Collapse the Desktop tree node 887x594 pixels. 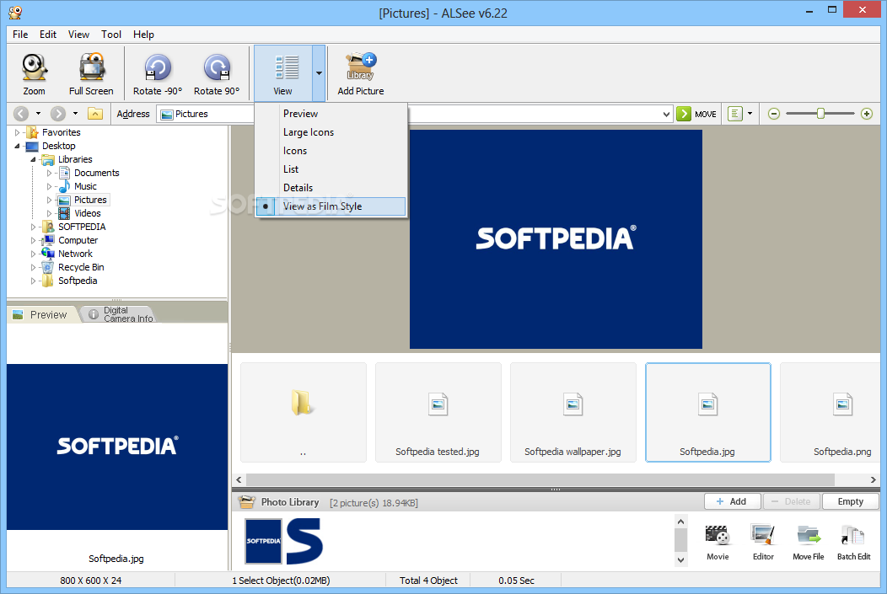click(17, 146)
